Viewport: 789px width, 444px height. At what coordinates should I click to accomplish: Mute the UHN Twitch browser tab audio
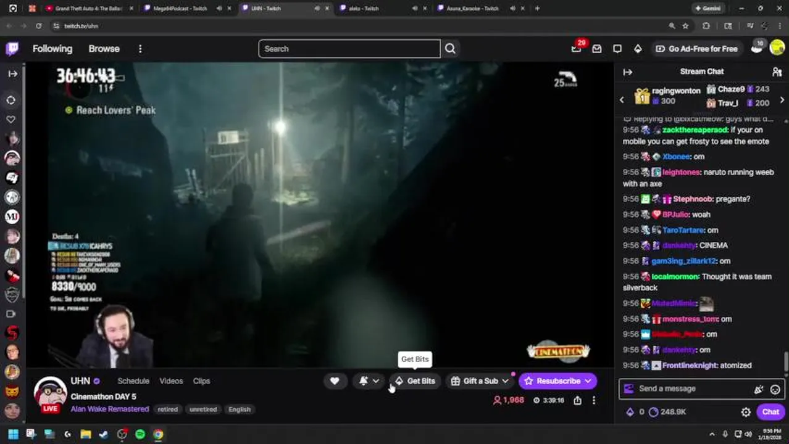317,9
